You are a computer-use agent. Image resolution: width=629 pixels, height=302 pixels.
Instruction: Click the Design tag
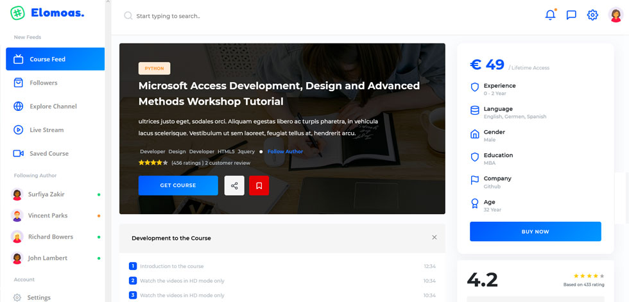(177, 151)
